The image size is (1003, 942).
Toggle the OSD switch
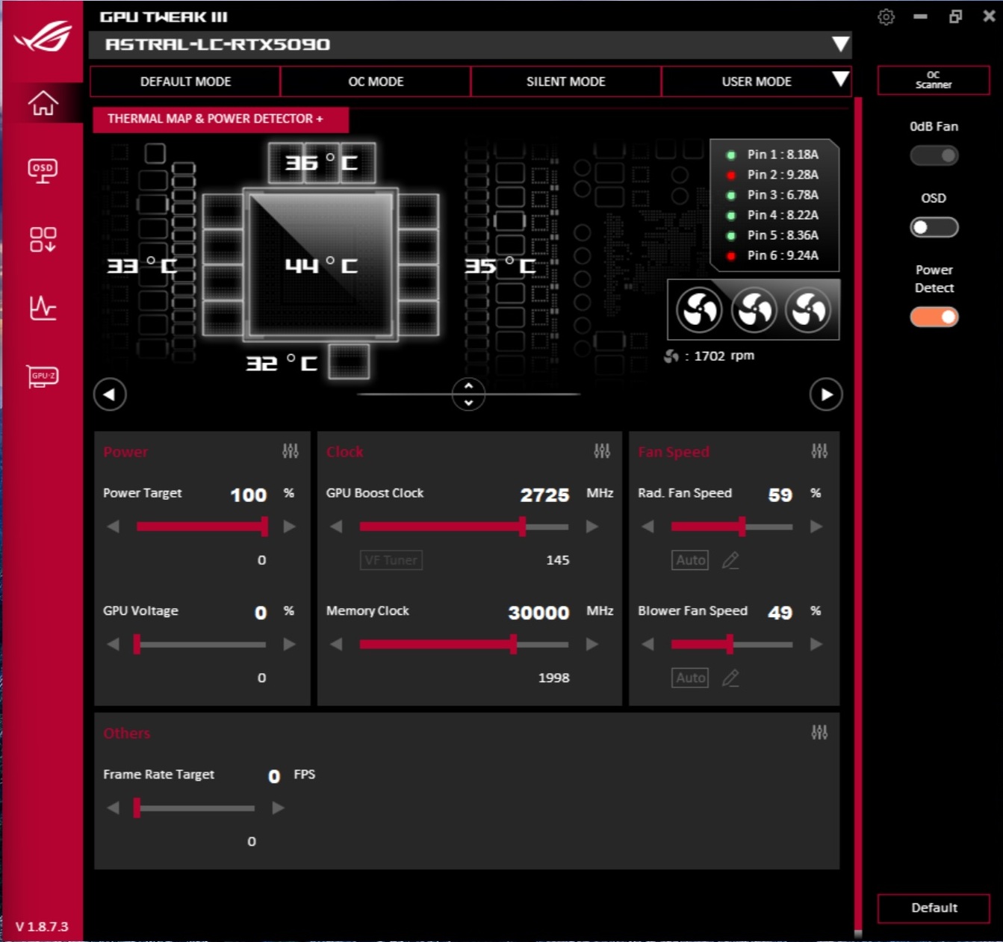pyautogui.click(x=934, y=227)
